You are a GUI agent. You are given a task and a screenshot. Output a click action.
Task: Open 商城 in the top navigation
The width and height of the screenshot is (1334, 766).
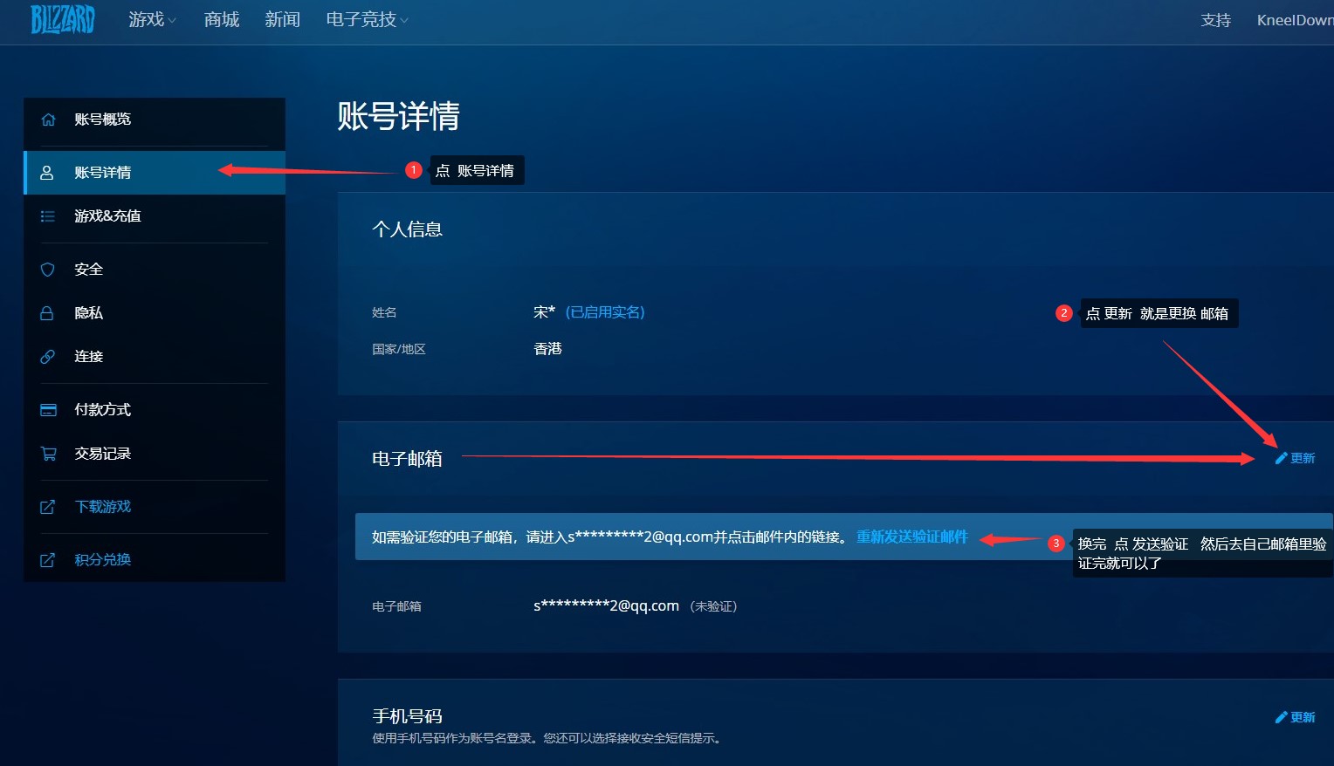pyautogui.click(x=221, y=20)
